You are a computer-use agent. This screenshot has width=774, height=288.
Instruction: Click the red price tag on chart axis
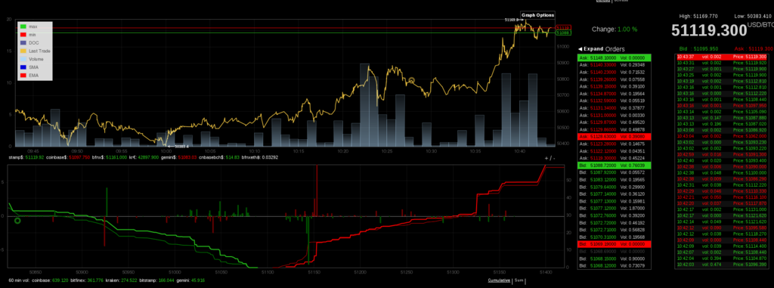(x=562, y=28)
